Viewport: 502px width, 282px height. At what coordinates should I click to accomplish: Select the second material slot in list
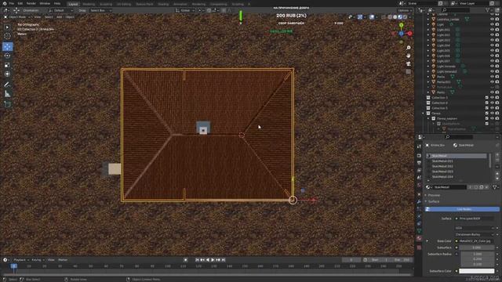point(457,161)
